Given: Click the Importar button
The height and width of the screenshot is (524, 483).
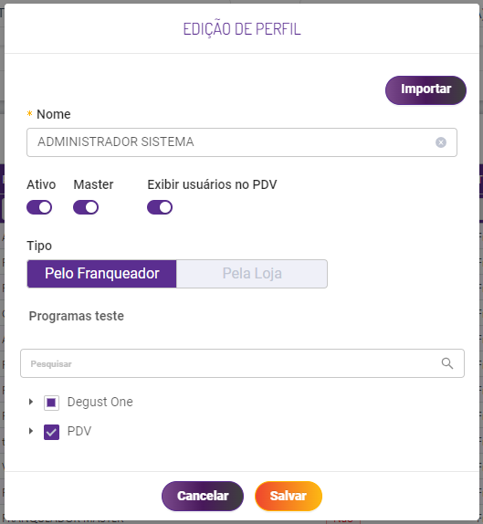Looking at the screenshot, I should tap(425, 89).
